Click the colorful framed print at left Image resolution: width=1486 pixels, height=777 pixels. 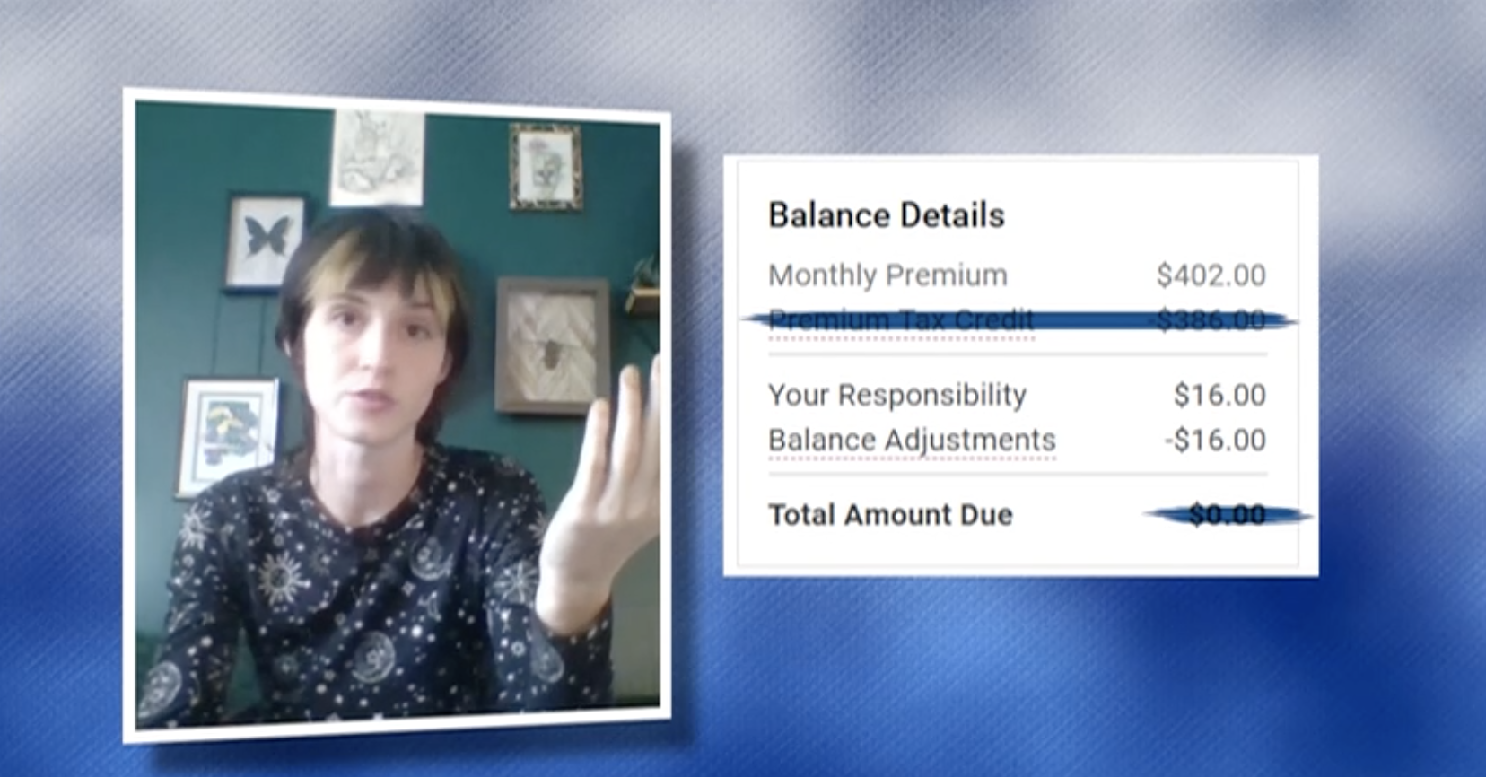coord(228,437)
